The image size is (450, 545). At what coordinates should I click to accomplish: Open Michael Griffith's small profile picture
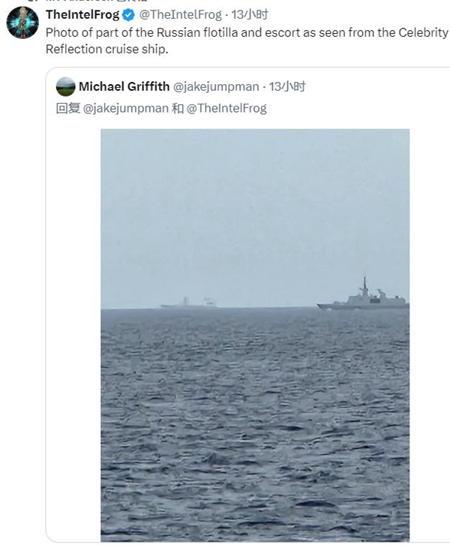(66, 87)
